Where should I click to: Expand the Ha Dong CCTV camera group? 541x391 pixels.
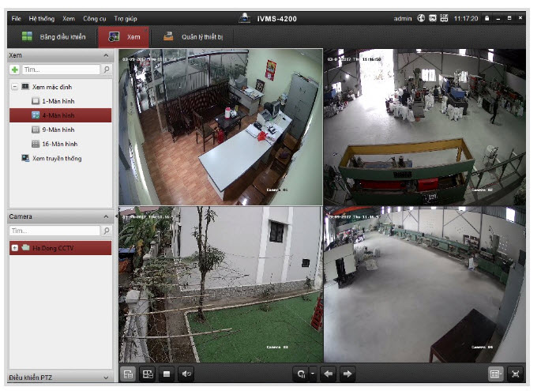pyautogui.click(x=15, y=248)
